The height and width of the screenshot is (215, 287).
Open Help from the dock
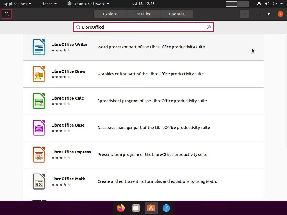click(x=166, y=208)
